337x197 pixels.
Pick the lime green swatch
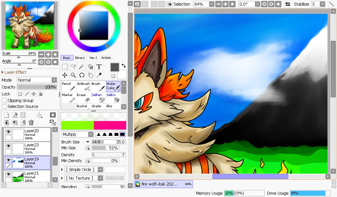click(x=77, y=125)
